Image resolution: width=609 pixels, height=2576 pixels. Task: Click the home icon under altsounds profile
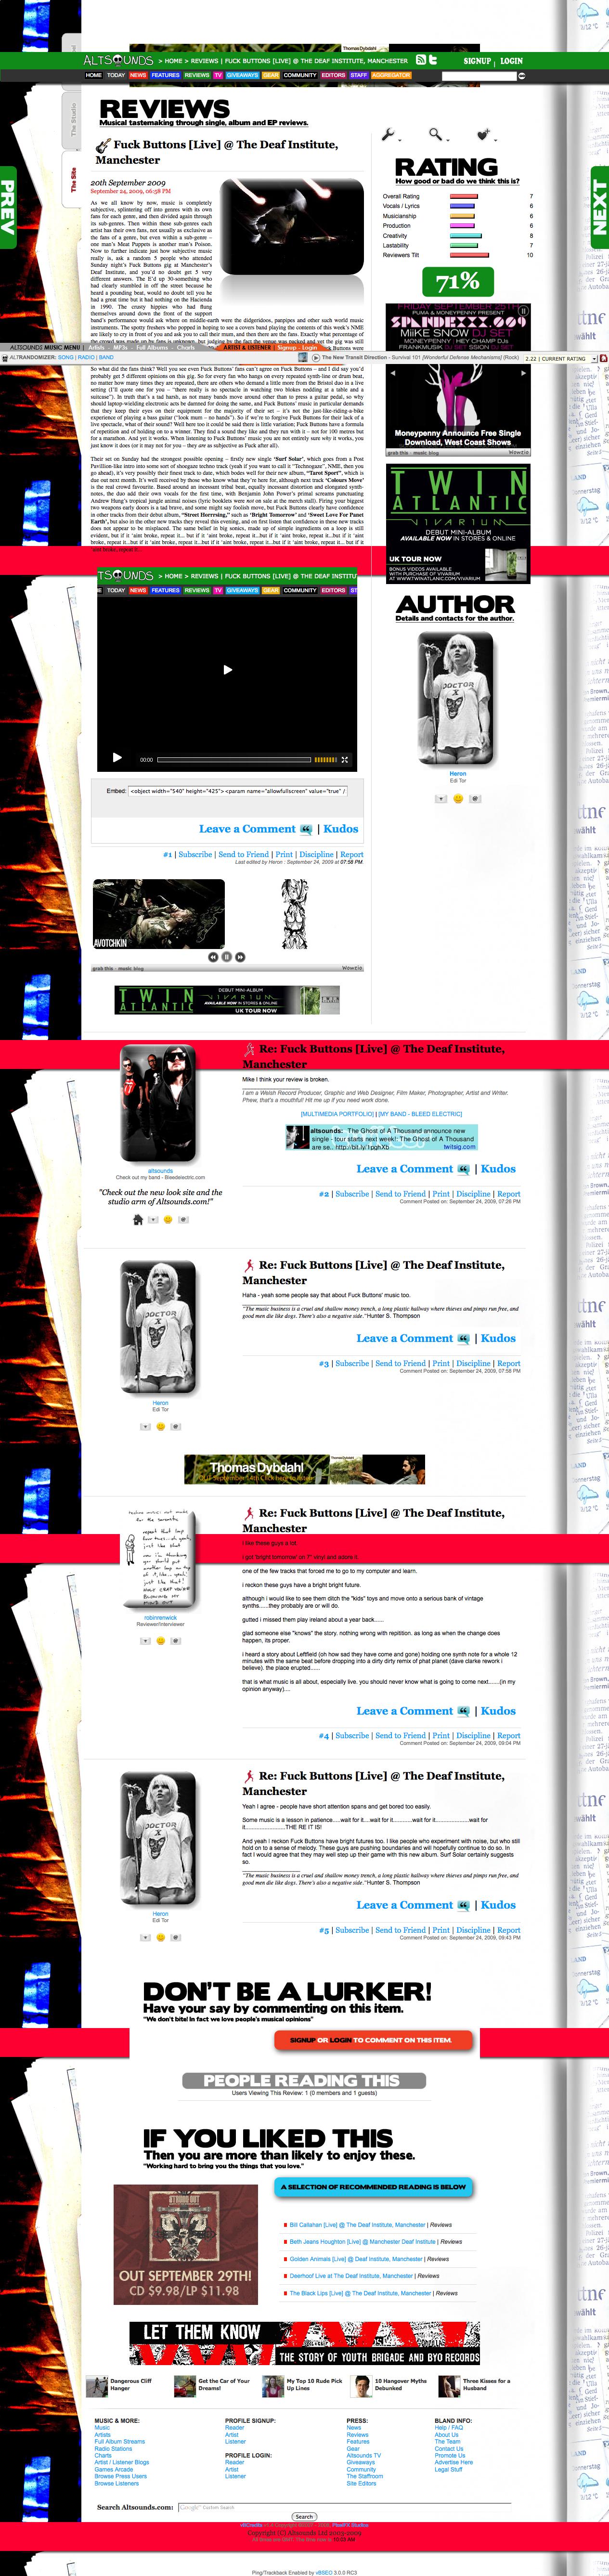coord(138,1219)
